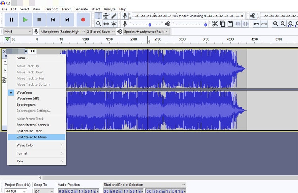Click the Fit Selection zoom icon
Image resolution: width=298 pixels, height=193 pixels.
(290, 24)
